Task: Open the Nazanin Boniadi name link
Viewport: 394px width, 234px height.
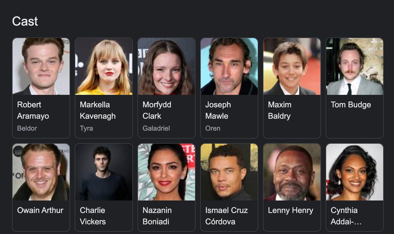Action: (157, 216)
